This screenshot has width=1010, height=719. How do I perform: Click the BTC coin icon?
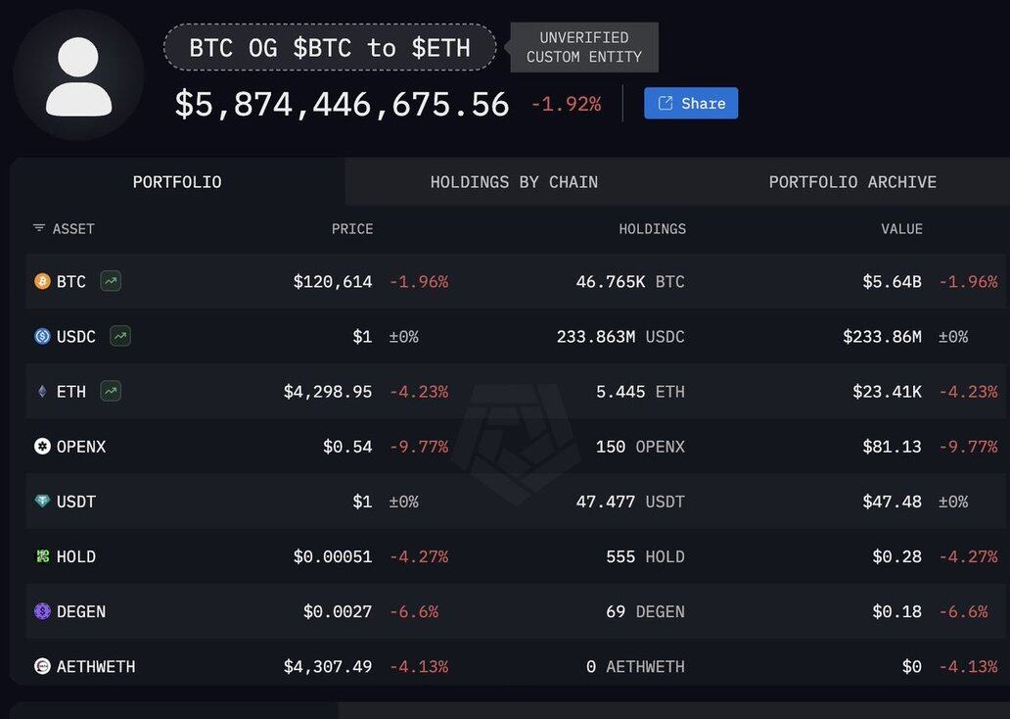pos(42,282)
